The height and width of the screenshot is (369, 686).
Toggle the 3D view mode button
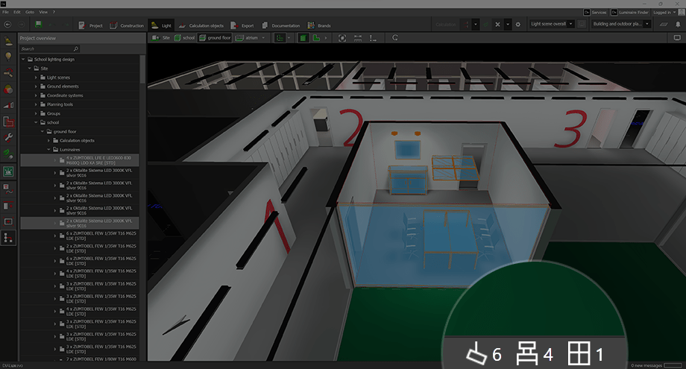point(304,37)
